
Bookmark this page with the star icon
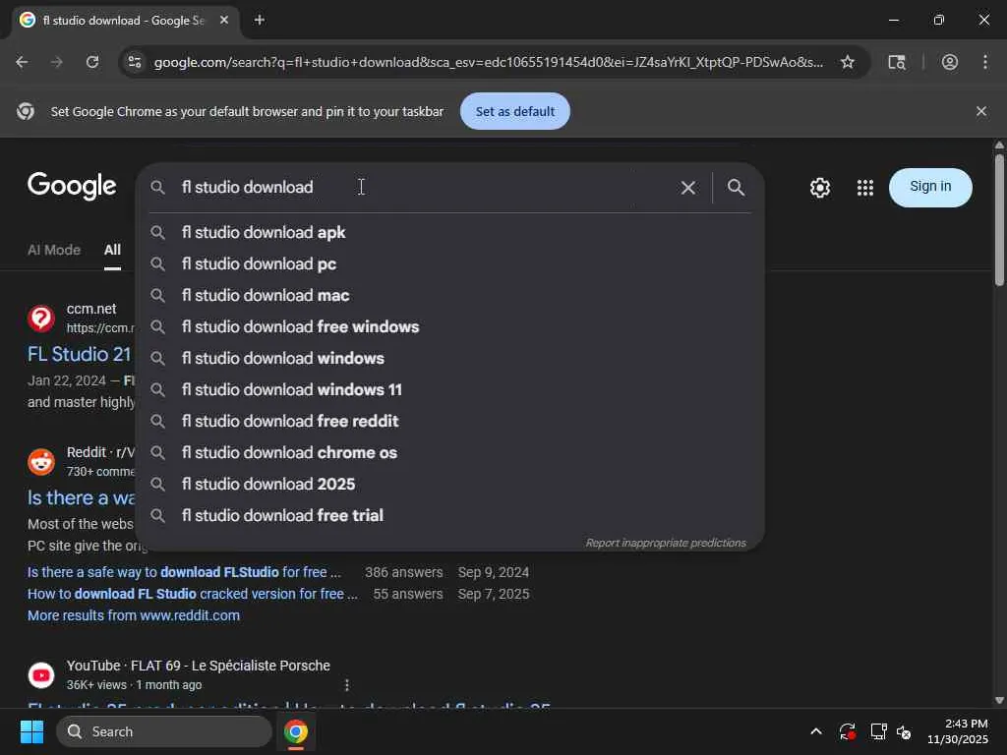tap(848, 62)
